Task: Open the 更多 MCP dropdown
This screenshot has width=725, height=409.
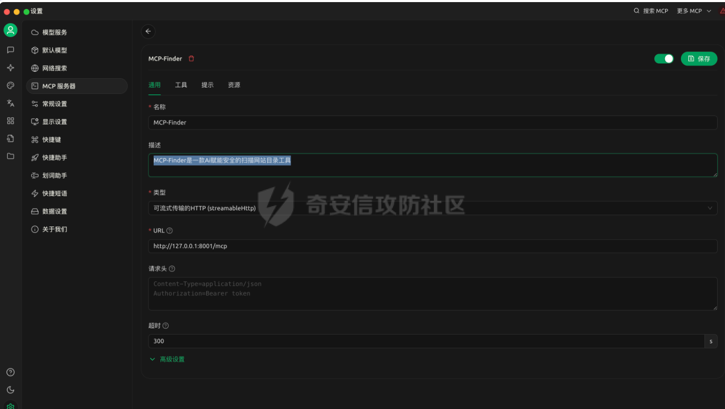Action: pos(694,11)
